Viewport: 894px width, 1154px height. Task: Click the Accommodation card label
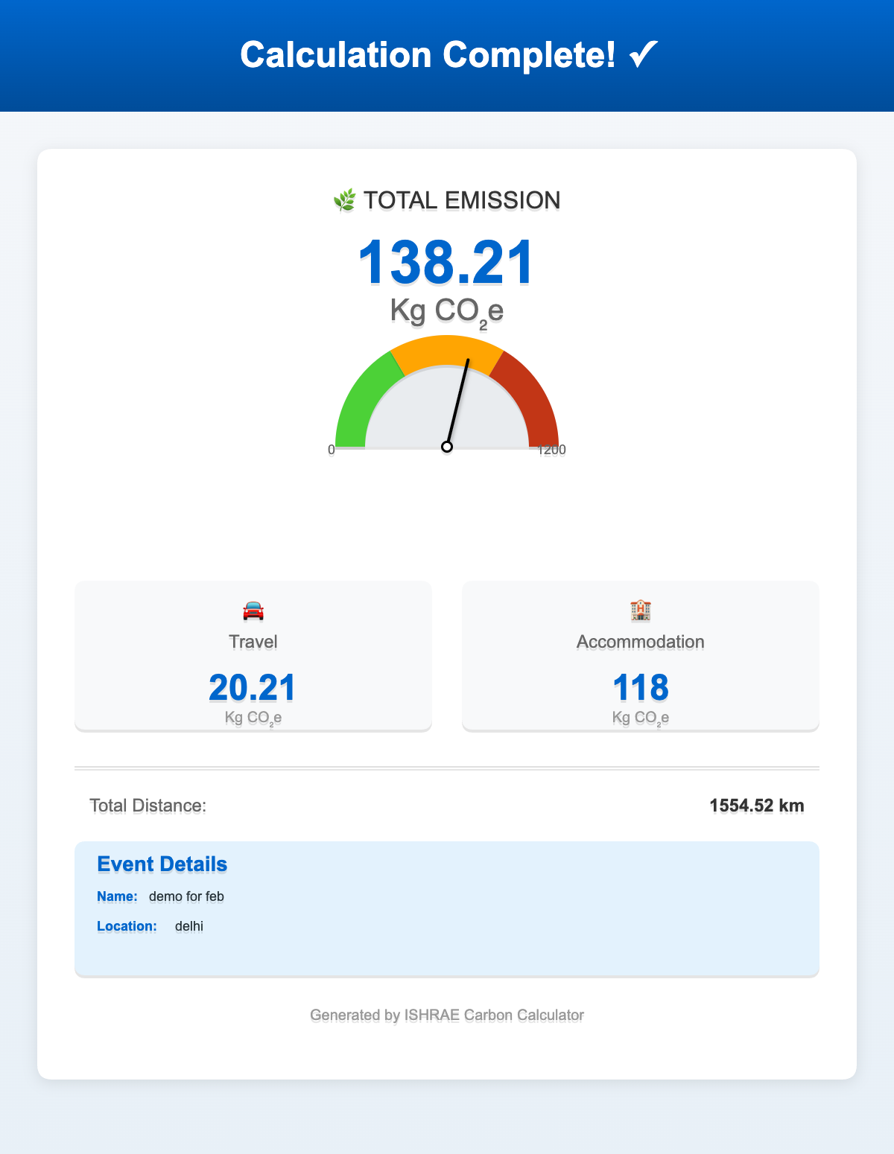(x=641, y=642)
